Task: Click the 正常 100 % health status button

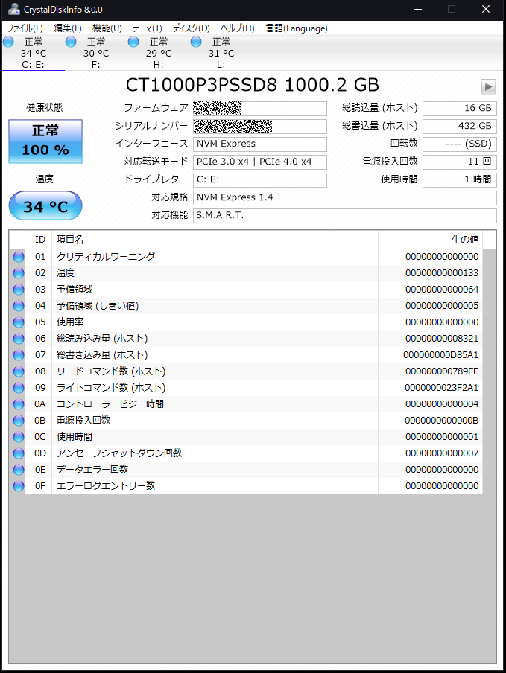Action: click(45, 141)
